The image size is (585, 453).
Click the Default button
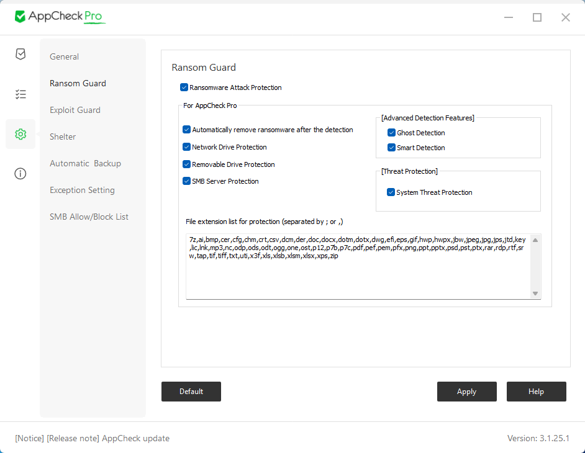(191, 392)
